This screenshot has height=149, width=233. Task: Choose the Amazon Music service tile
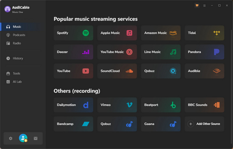click(x=161, y=33)
